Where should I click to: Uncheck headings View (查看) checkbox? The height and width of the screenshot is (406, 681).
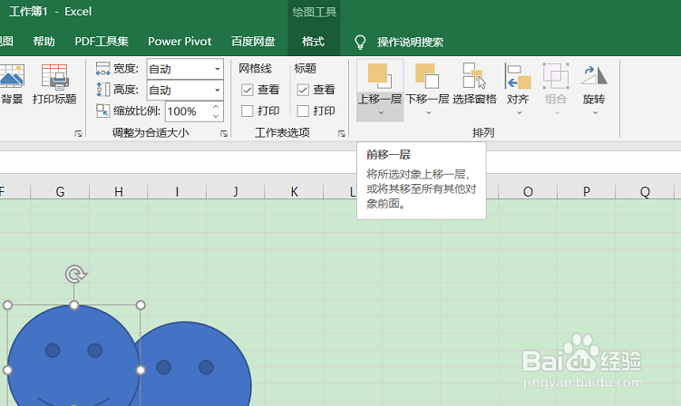(303, 90)
